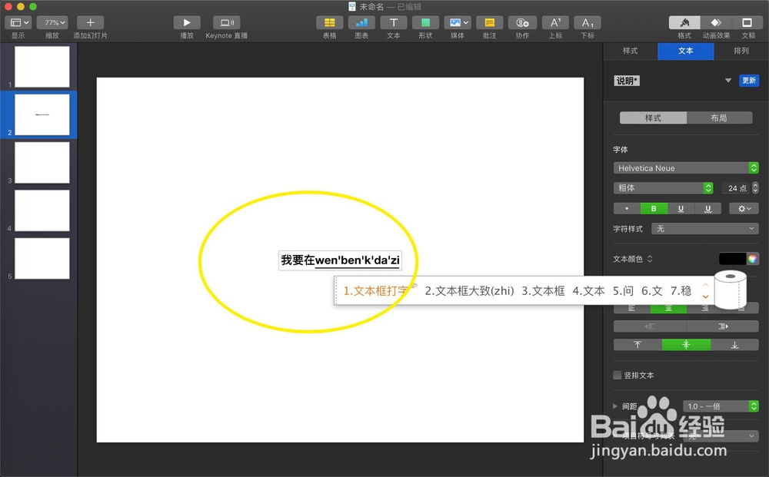Align text to top vertically
This screenshot has height=477, width=769.
coord(638,345)
